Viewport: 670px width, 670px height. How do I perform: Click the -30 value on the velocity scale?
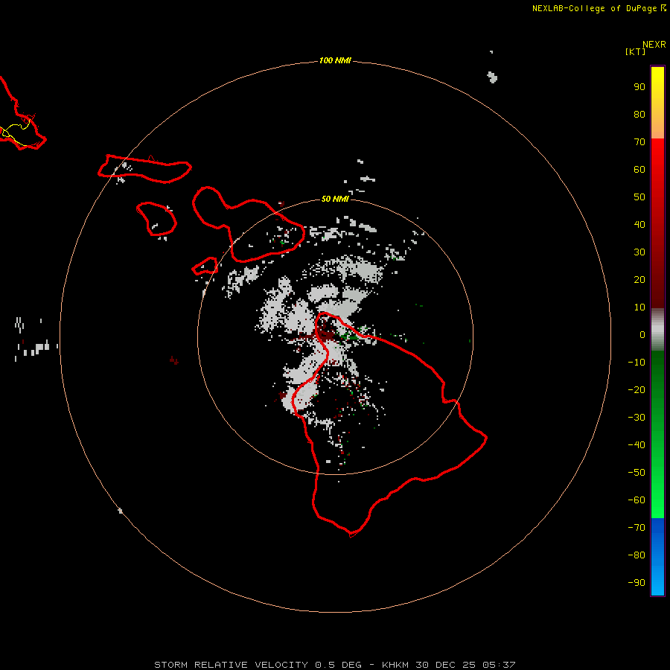point(636,418)
